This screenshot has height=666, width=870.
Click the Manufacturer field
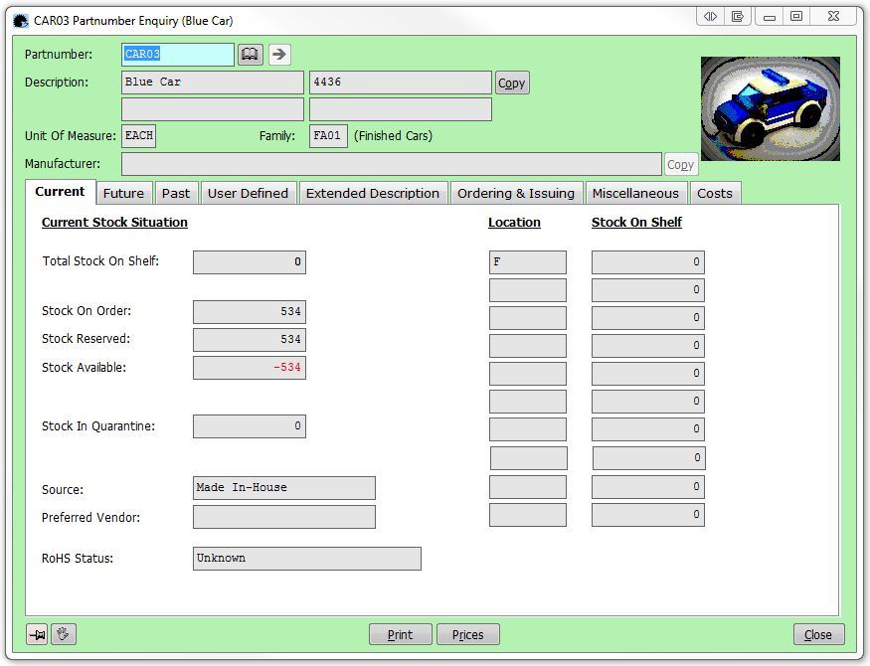[x=391, y=164]
